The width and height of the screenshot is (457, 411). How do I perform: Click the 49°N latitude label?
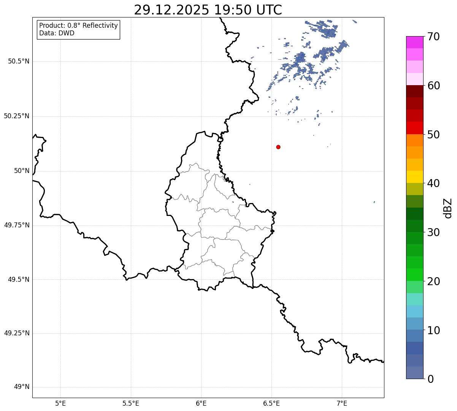(x=22, y=387)
